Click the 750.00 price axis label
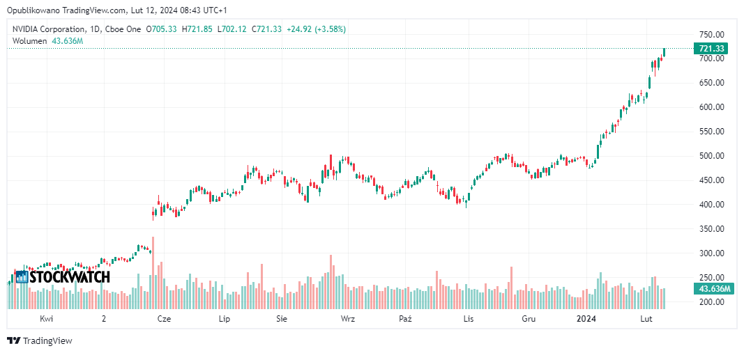This screenshot has height=353, width=744. point(712,34)
